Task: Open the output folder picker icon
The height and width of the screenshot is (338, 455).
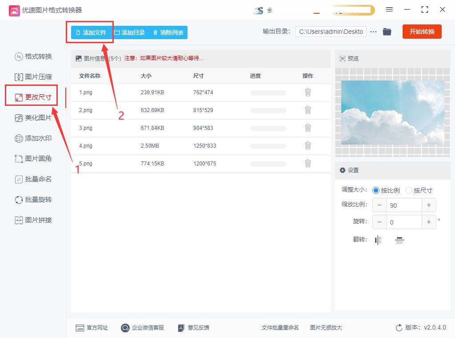Action: point(387,32)
